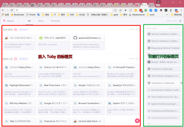Image resolution: width=184 pixels, height=127 pixels.
Task: Select the All tab
Action: pos(29,21)
